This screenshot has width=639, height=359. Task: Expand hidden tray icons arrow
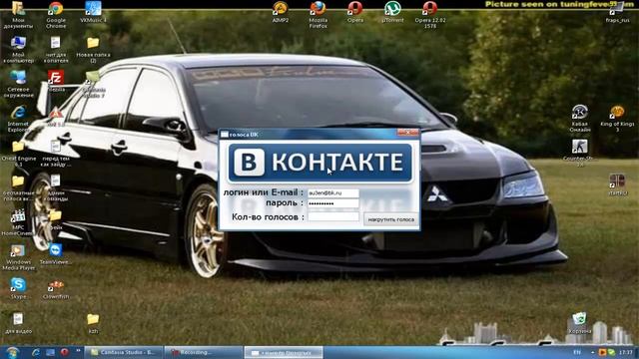pyautogui.click(x=592, y=352)
